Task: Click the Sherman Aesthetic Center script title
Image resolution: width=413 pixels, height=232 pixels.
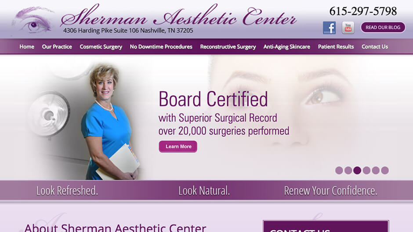Action: point(178,15)
